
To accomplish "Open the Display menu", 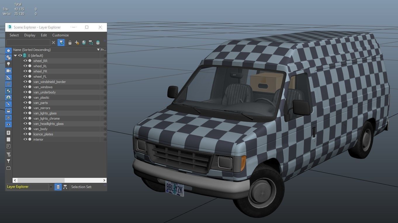I will coord(30,35).
